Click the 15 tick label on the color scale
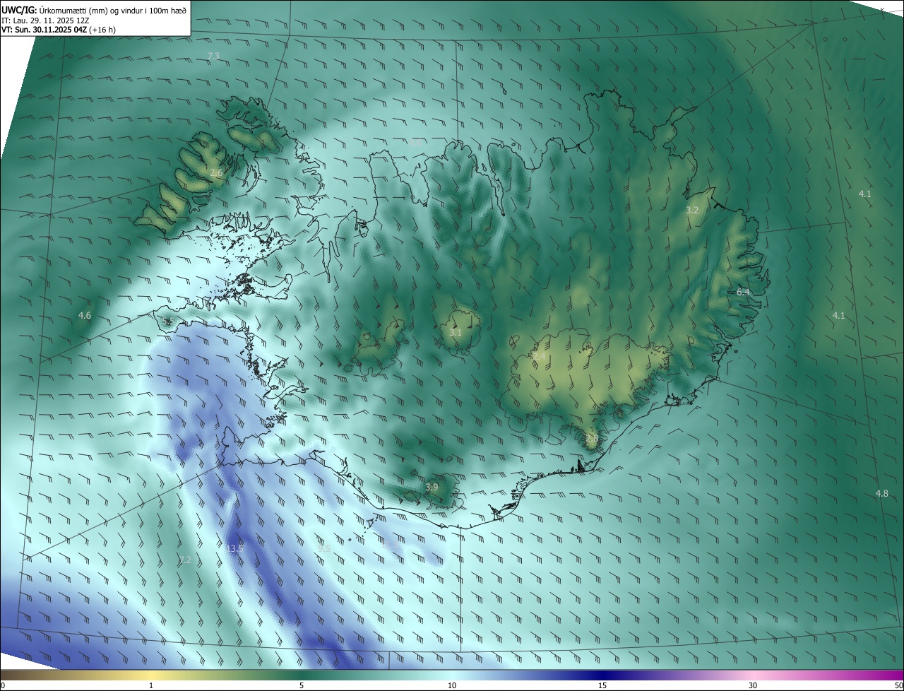904x691 pixels. (602, 685)
